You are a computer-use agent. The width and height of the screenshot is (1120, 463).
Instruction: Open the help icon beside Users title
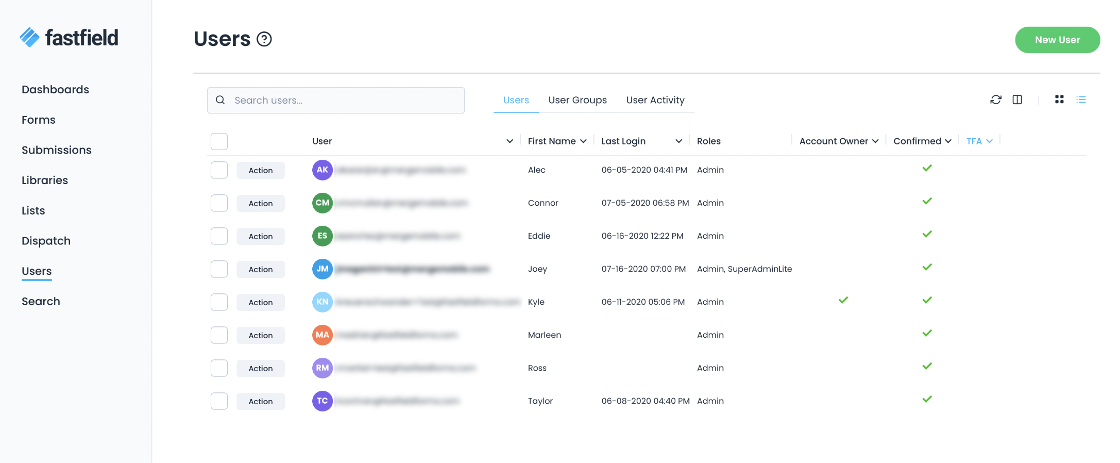coord(264,39)
